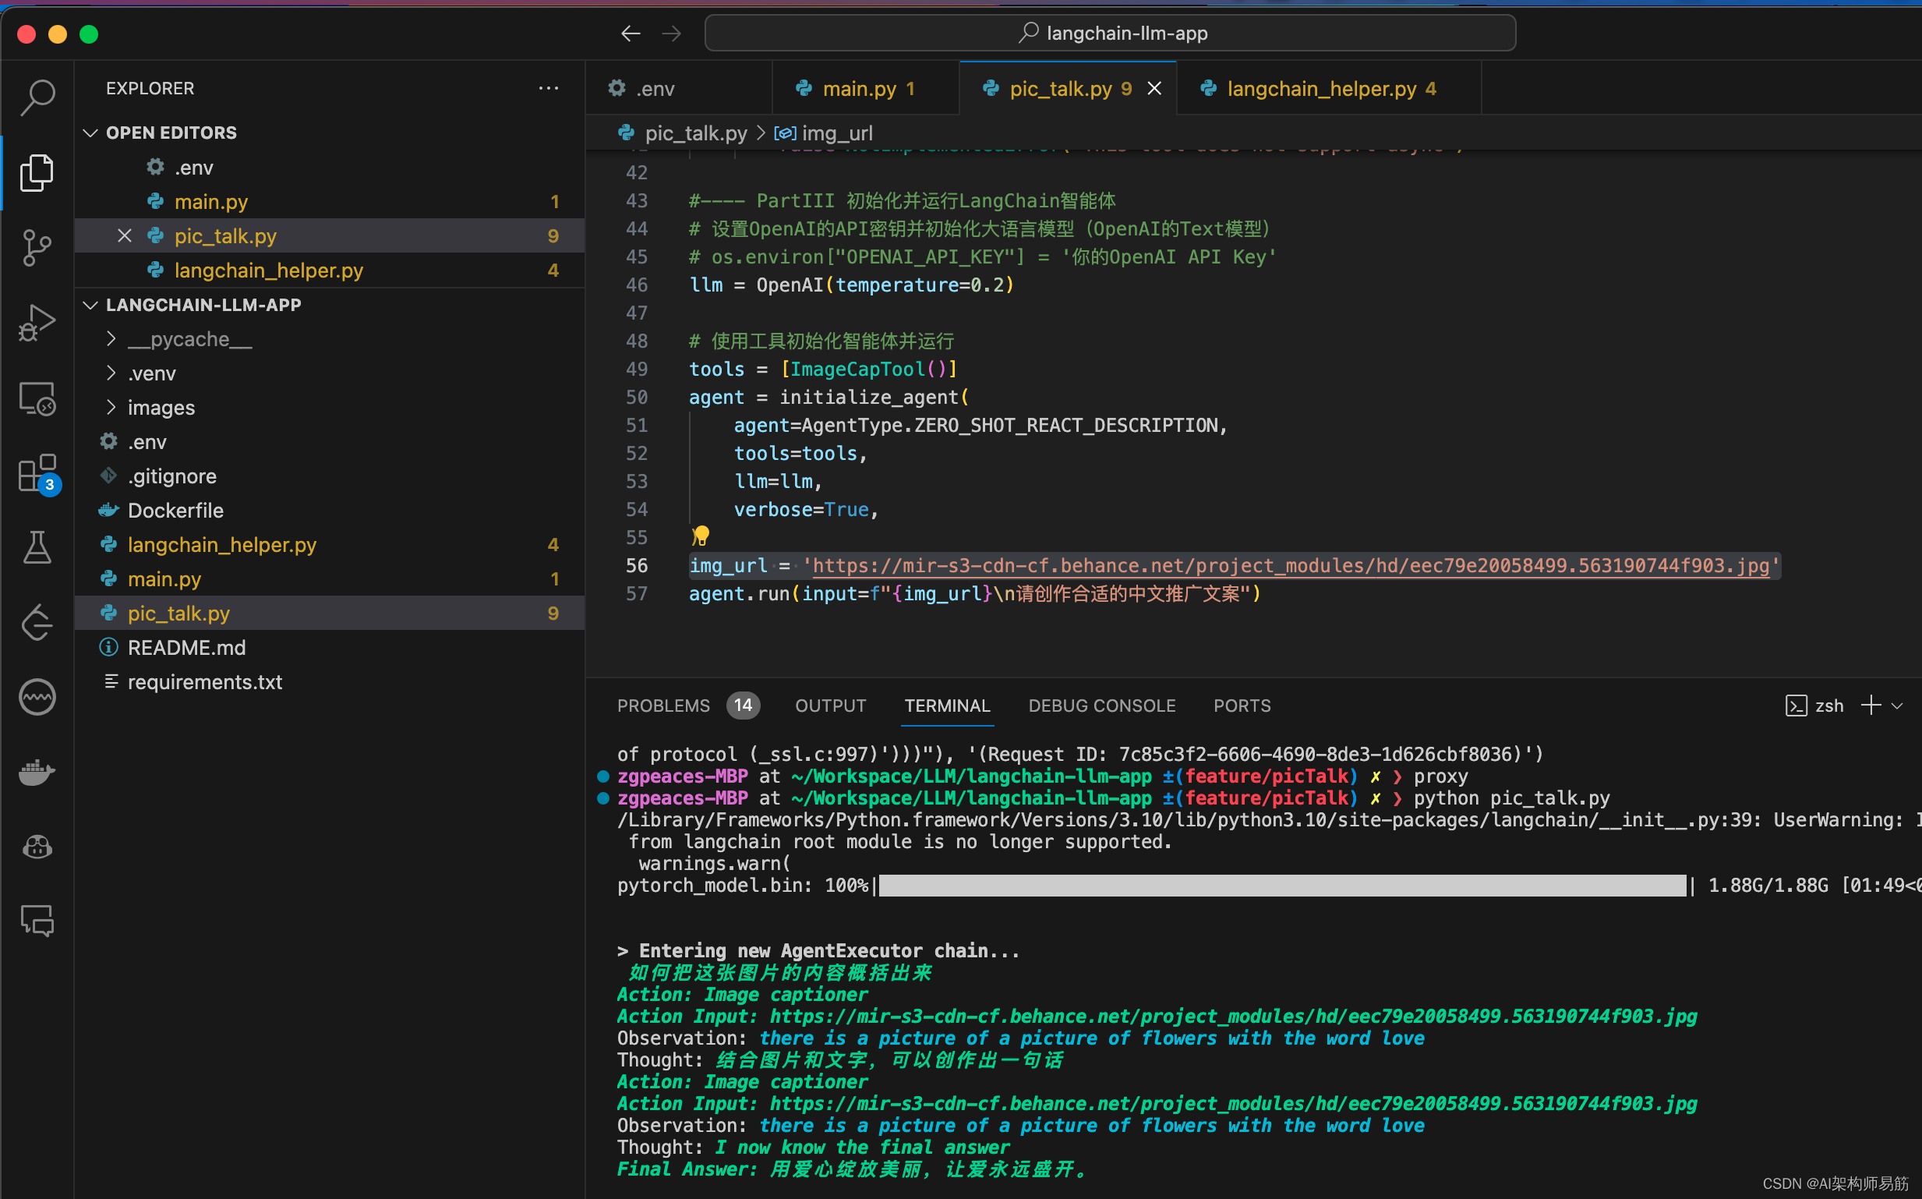Open the PROBLEMS panel tab

pyautogui.click(x=663, y=705)
